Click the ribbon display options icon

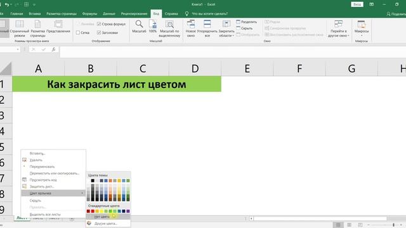tap(371, 4)
